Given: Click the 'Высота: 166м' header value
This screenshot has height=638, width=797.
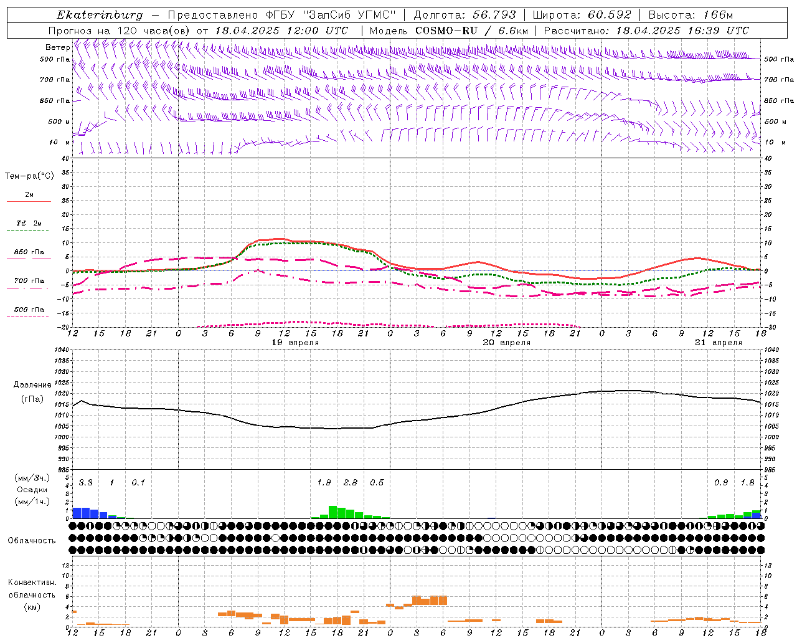Looking at the screenshot, I should coord(691,15).
